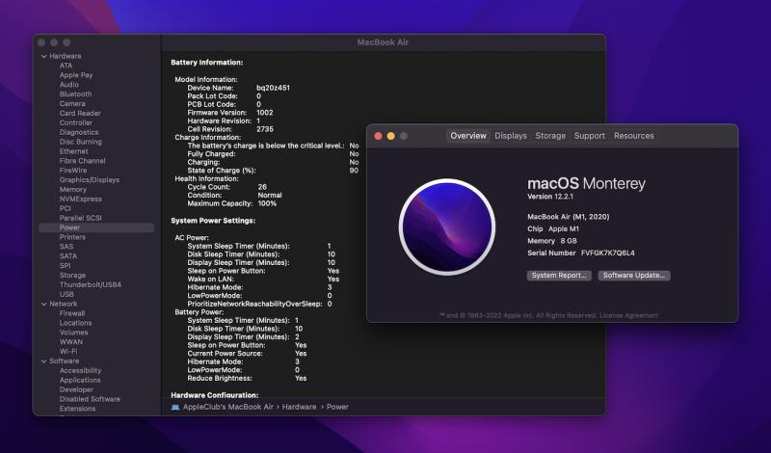The width and height of the screenshot is (771, 453).
Task: Select Power in the path bar
Action: click(337, 408)
